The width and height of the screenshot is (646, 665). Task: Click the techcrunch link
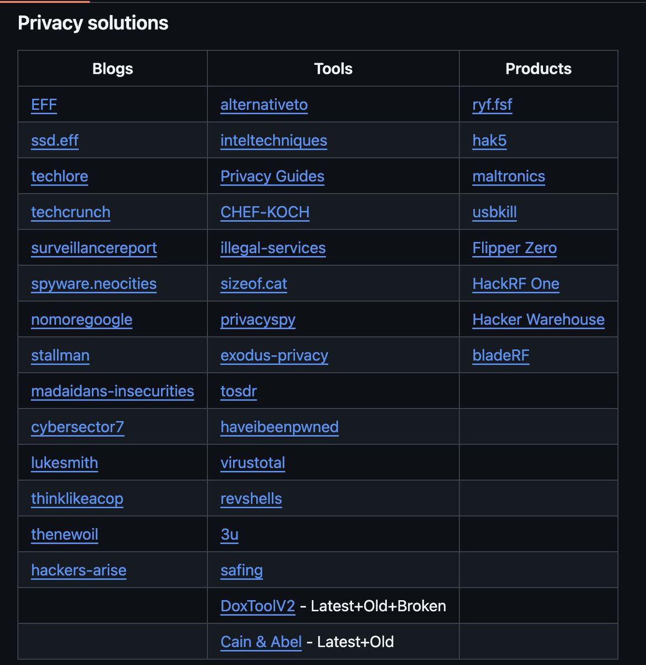pos(70,212)
